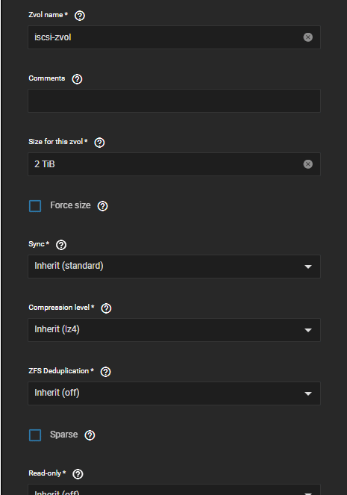Open the Read-only dropdown
Image resolution: width=347 pixels, height=495 pixels.
(174, 490)
